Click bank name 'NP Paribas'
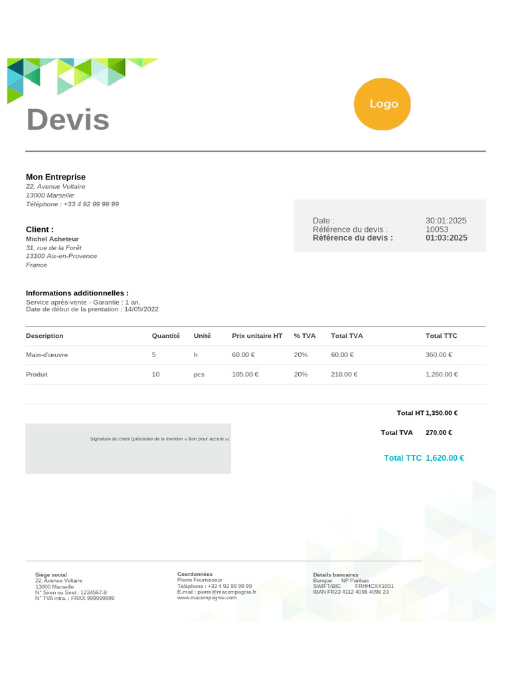The height and width of the screenshot is (681, 510). pyautogui.click(x=355, y=580)
